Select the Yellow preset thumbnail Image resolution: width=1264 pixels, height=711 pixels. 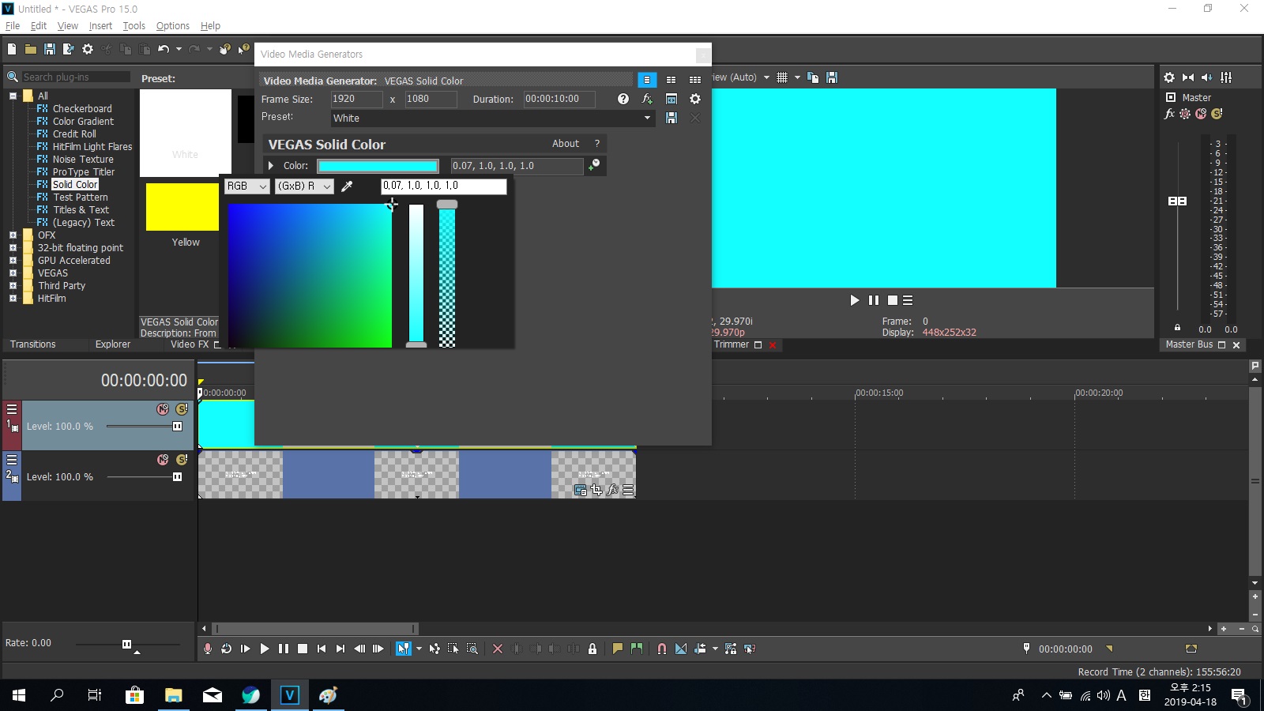(182, 207)
